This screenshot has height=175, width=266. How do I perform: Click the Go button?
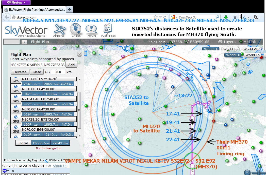[x=24, y=42]
